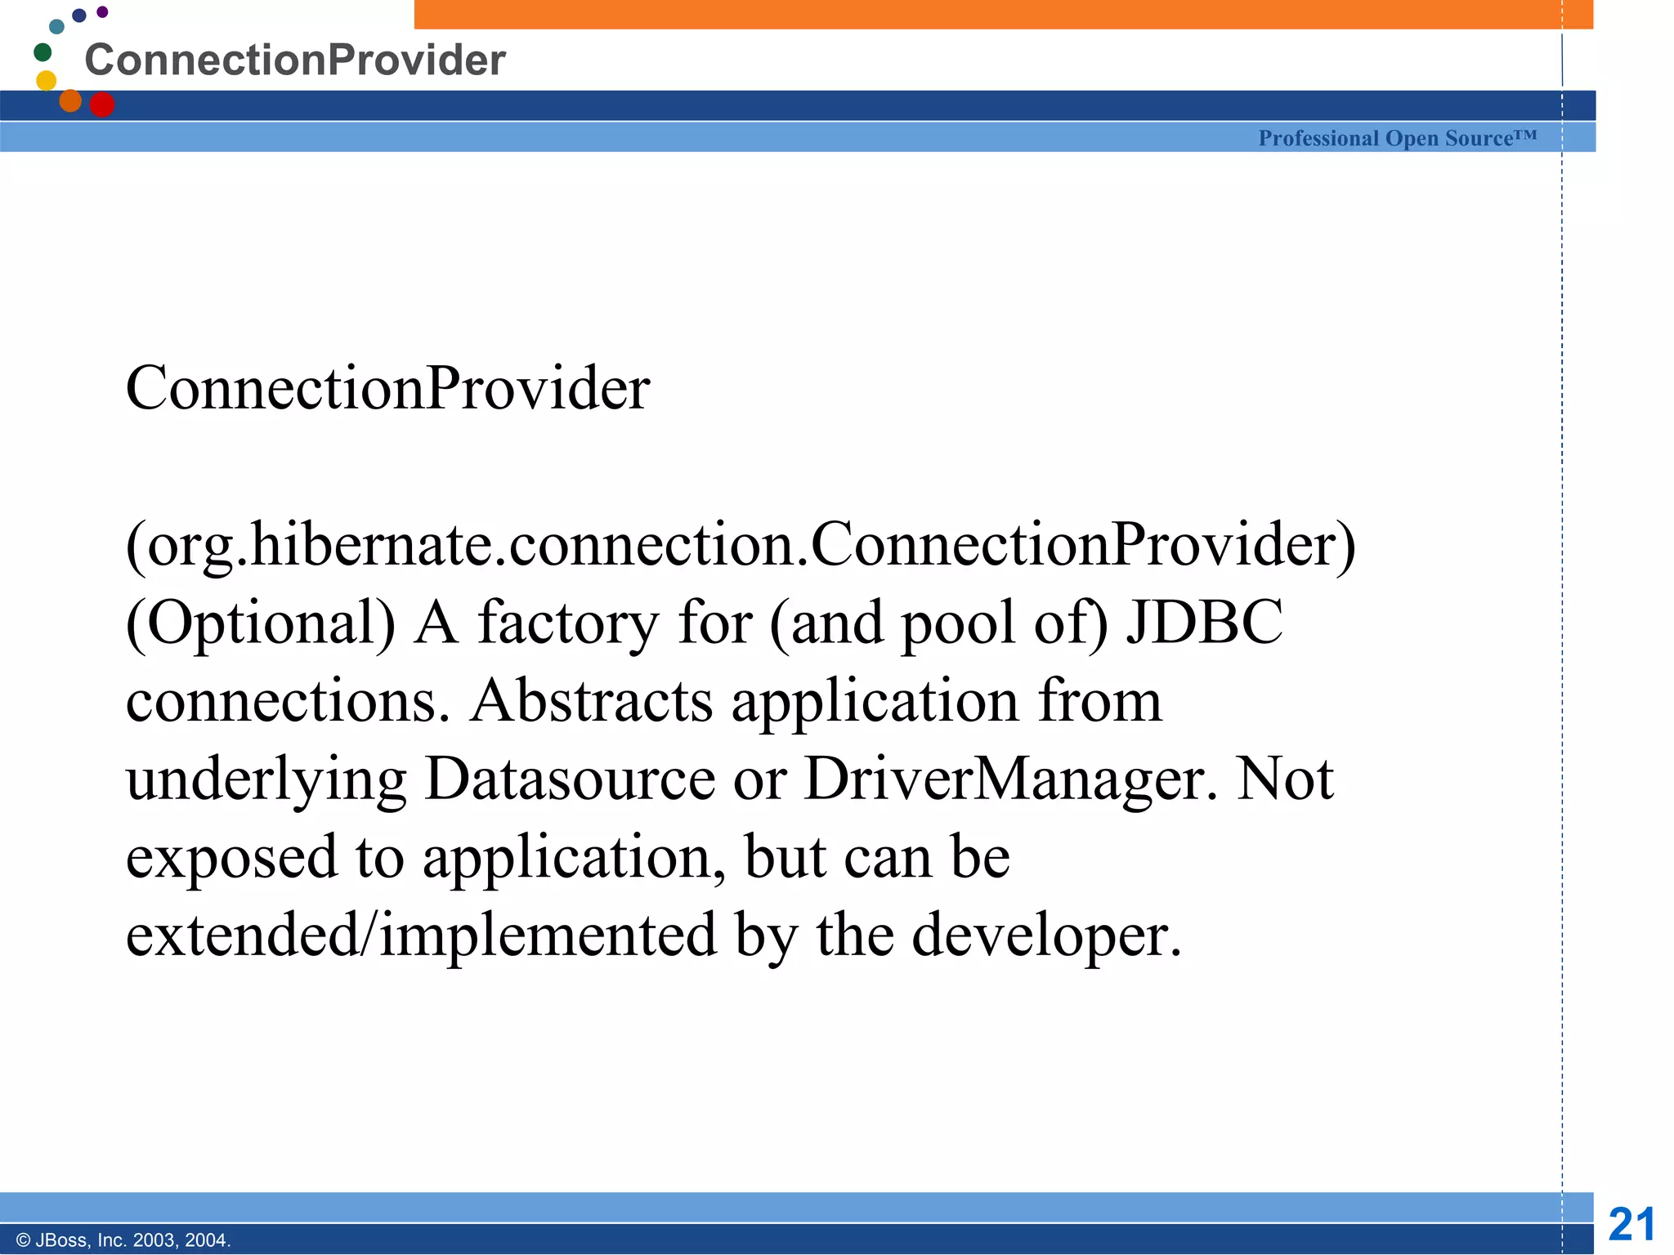Click the navy blue dot in the logo
1674x1255 pixels.
[x=79, y=16]
